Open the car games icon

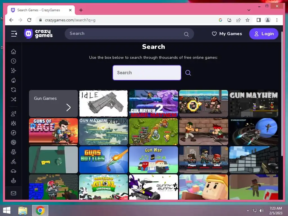[x=13, y=171]
